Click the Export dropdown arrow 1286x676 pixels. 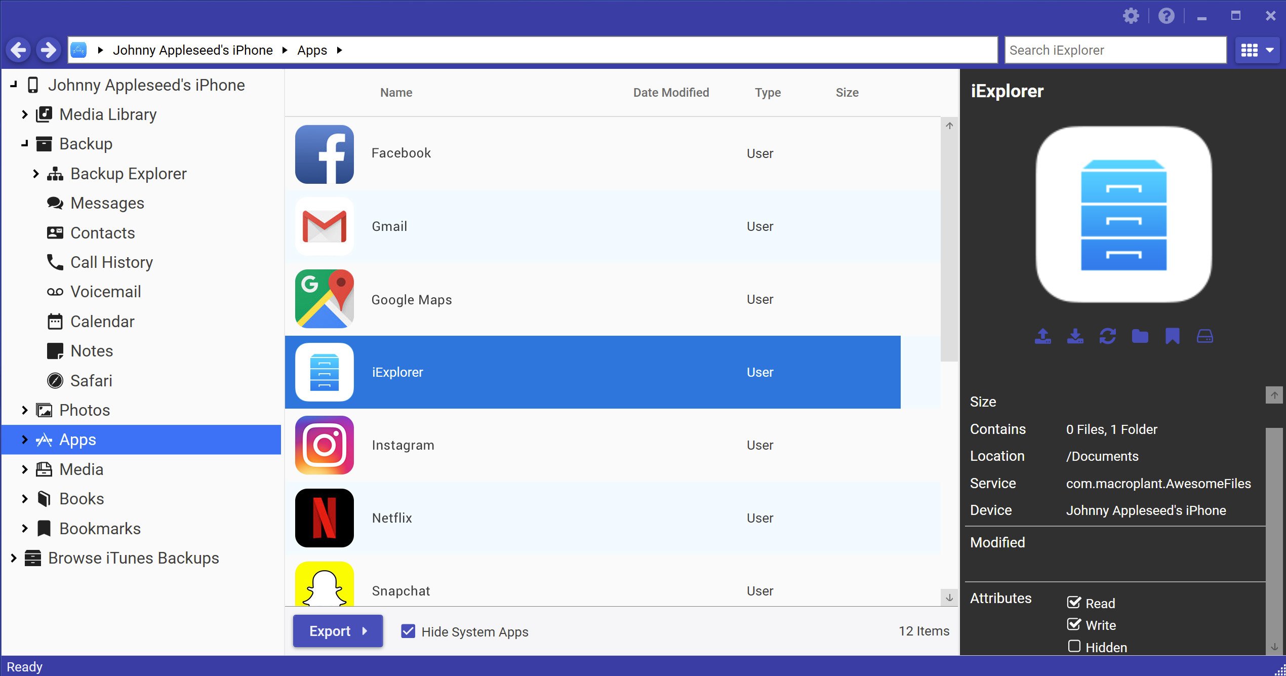tap(367, 631)
